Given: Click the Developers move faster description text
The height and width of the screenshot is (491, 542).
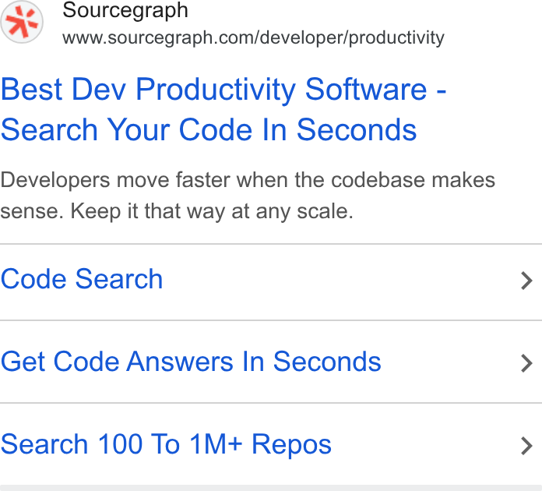Looking at the screenshot, I should [248, 196].
